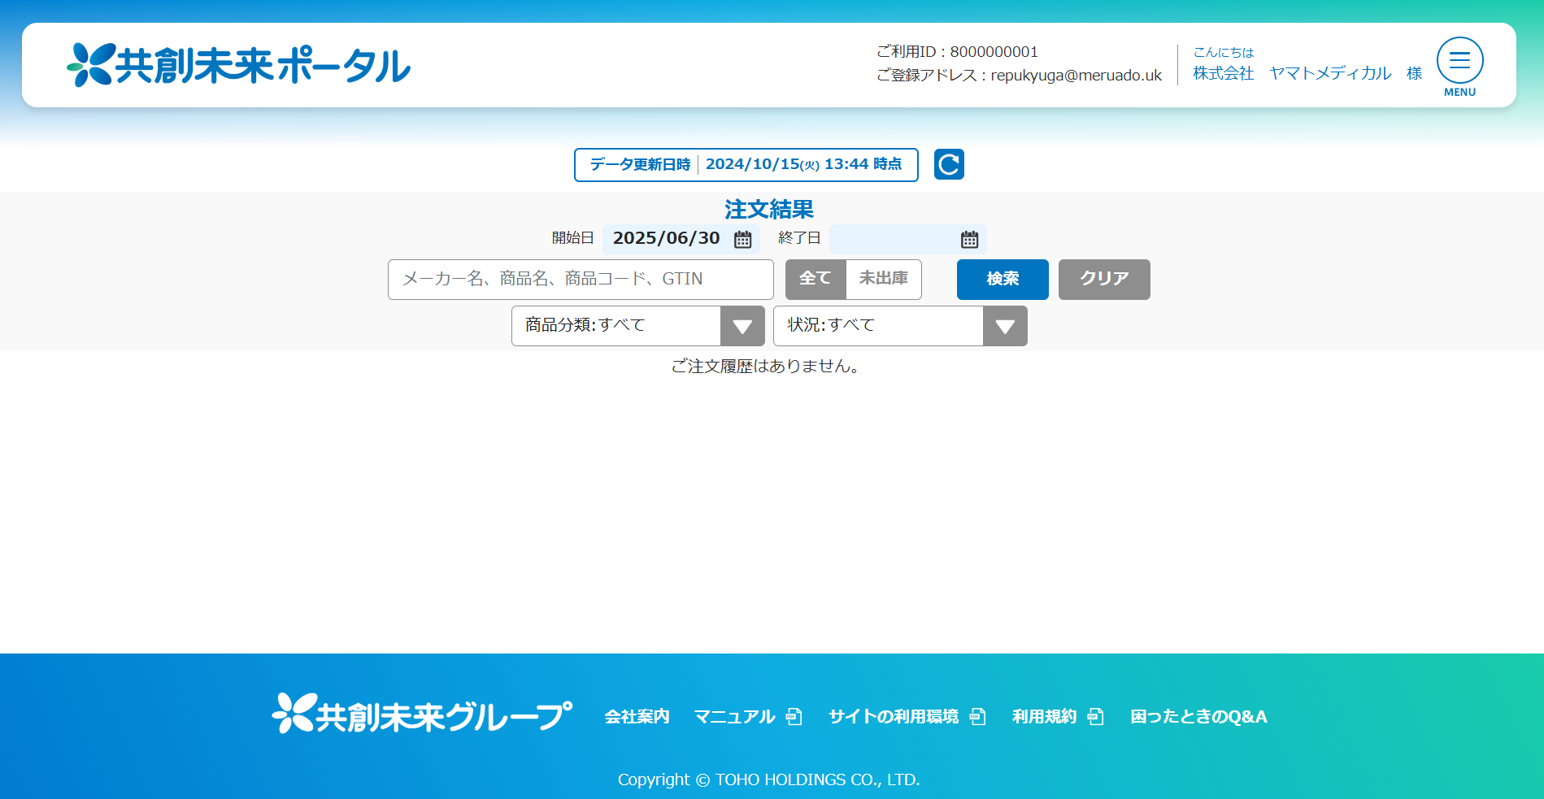Click the 共創未来グループ footer logo
Viewport: 1544px width, 799px height.
click(422, 714)
